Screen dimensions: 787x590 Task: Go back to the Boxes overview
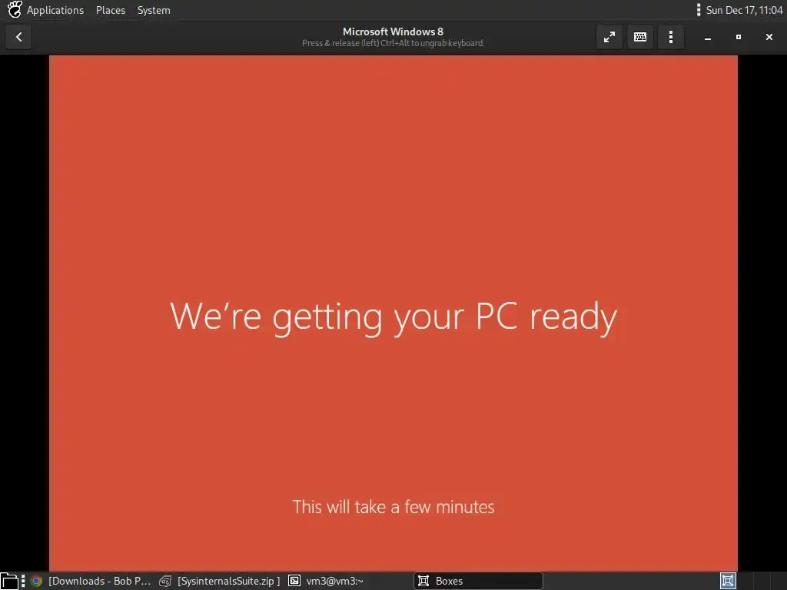point(18,37)
